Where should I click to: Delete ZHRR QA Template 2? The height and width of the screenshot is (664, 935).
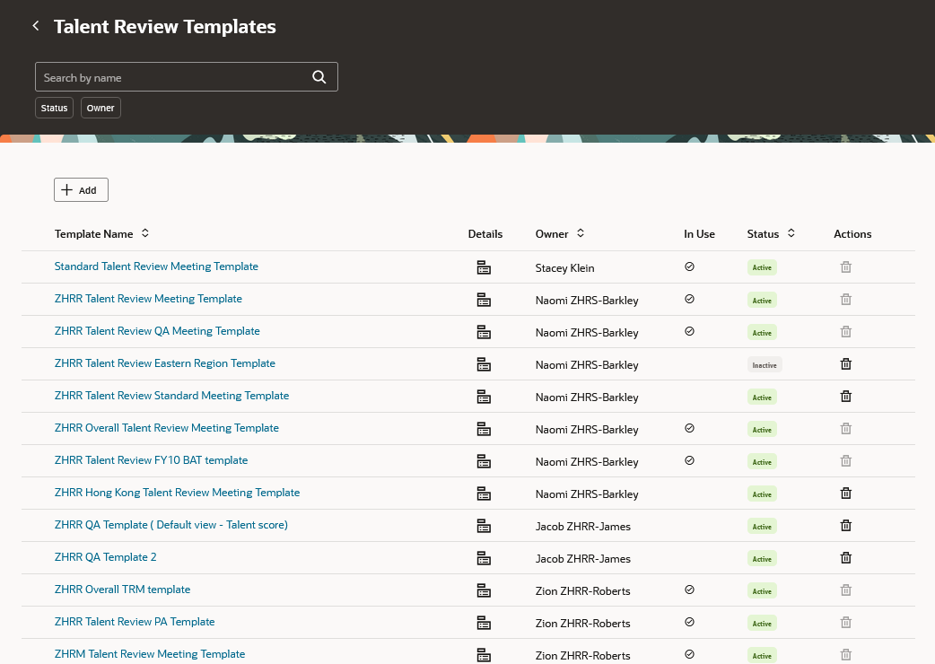[x=845, y=557]
